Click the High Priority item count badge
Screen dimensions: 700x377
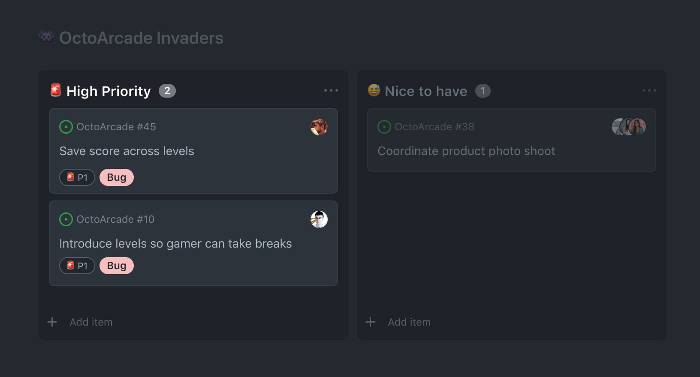coord(167,91)
